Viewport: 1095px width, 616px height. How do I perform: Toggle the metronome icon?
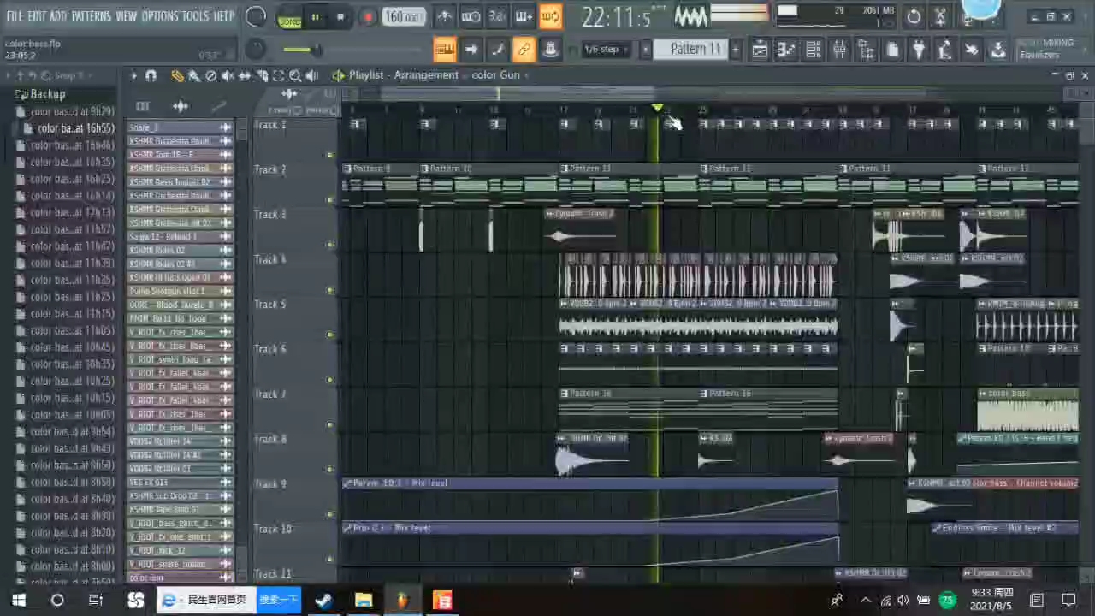(x=444, y=16)
